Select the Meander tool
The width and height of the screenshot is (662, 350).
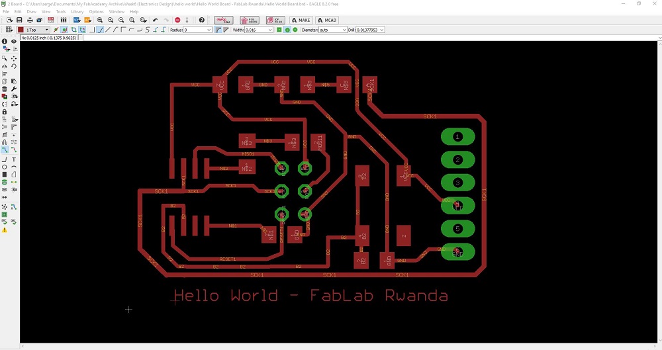[5, 142]
